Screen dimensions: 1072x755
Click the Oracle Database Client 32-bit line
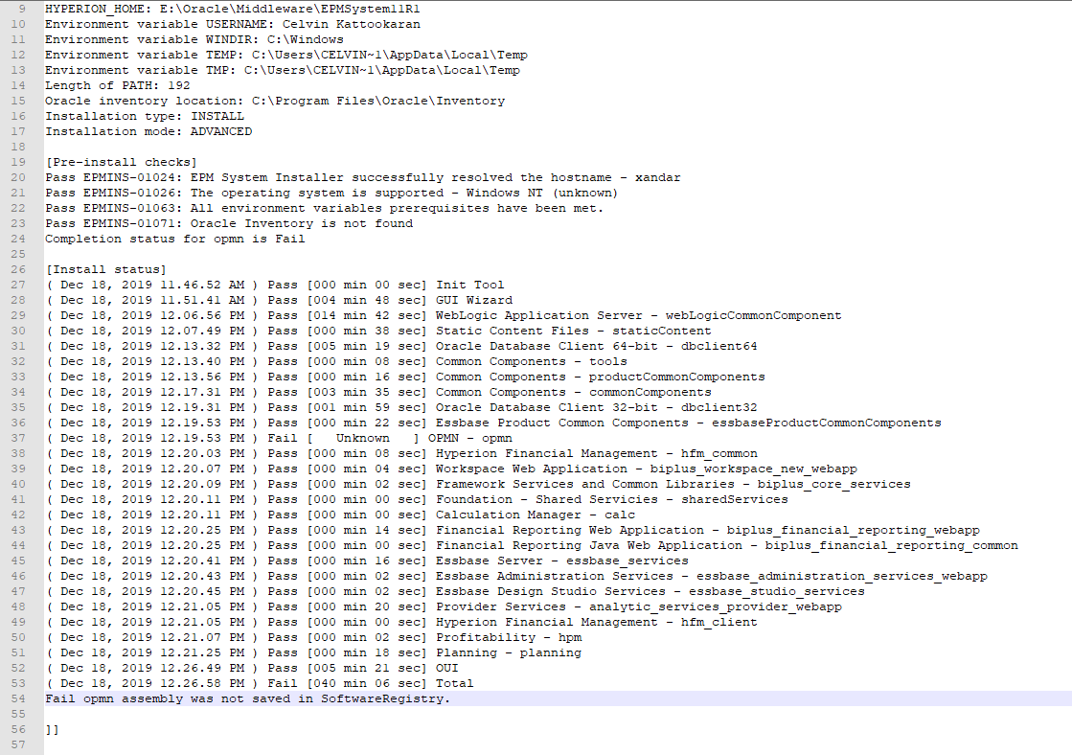(401, 407)
